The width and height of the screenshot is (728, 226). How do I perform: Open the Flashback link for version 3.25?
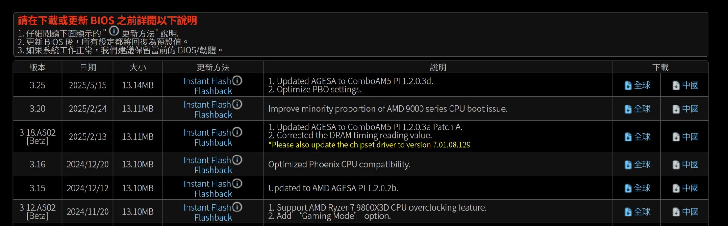(x=213, y=91)
